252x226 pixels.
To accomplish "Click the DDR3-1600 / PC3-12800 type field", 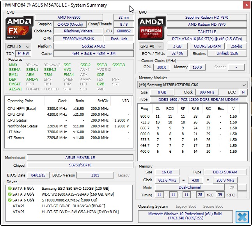I will (x=198, y=99).
